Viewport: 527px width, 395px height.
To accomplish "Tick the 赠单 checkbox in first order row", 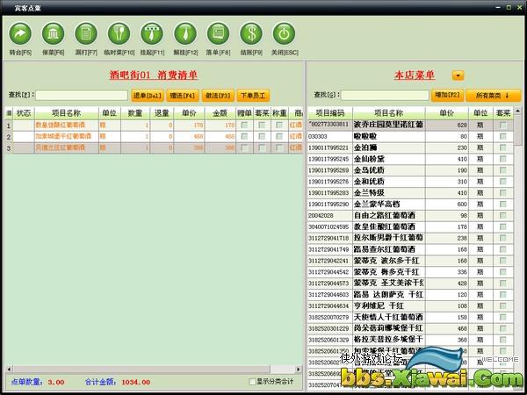I will [243, 126].
